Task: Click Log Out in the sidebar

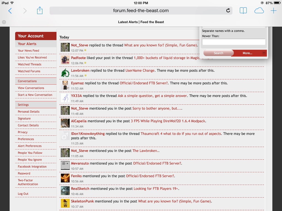Action: pos(23,194)
